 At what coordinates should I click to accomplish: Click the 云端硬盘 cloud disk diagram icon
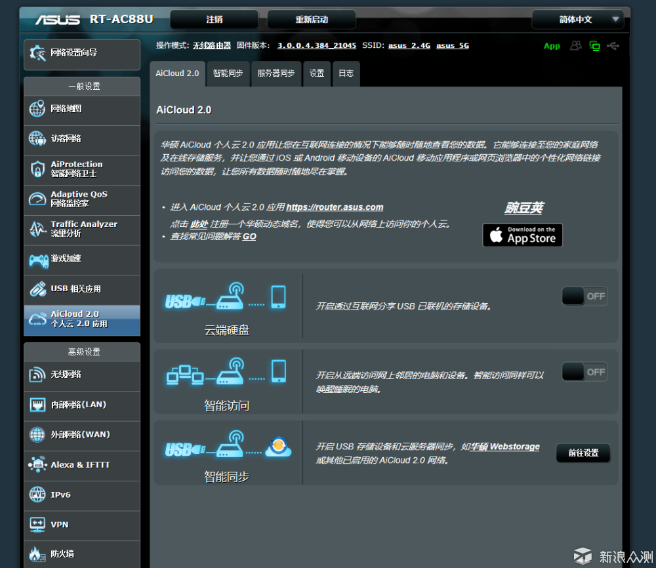[x=226, y=296]
